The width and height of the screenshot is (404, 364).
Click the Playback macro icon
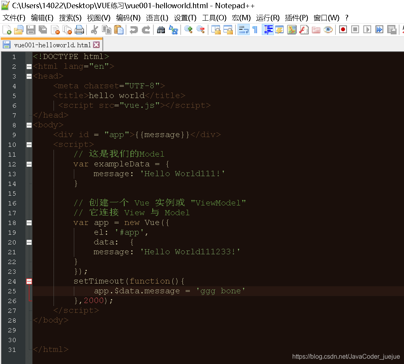point(367,30)
